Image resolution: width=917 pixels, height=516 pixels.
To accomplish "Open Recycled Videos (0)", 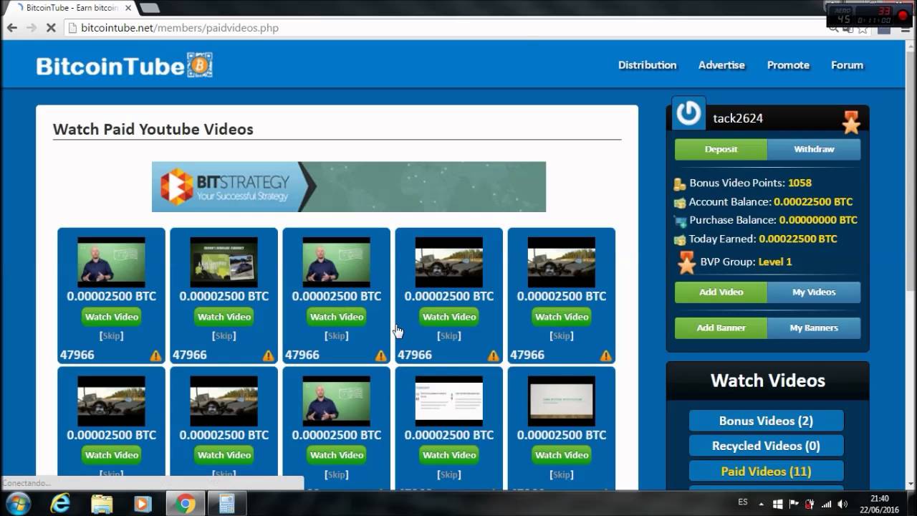I will [x=766, y=446].
